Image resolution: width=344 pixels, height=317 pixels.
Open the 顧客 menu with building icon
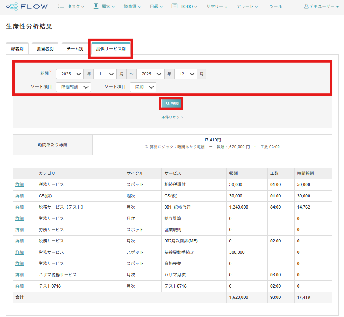click(104, 6)
